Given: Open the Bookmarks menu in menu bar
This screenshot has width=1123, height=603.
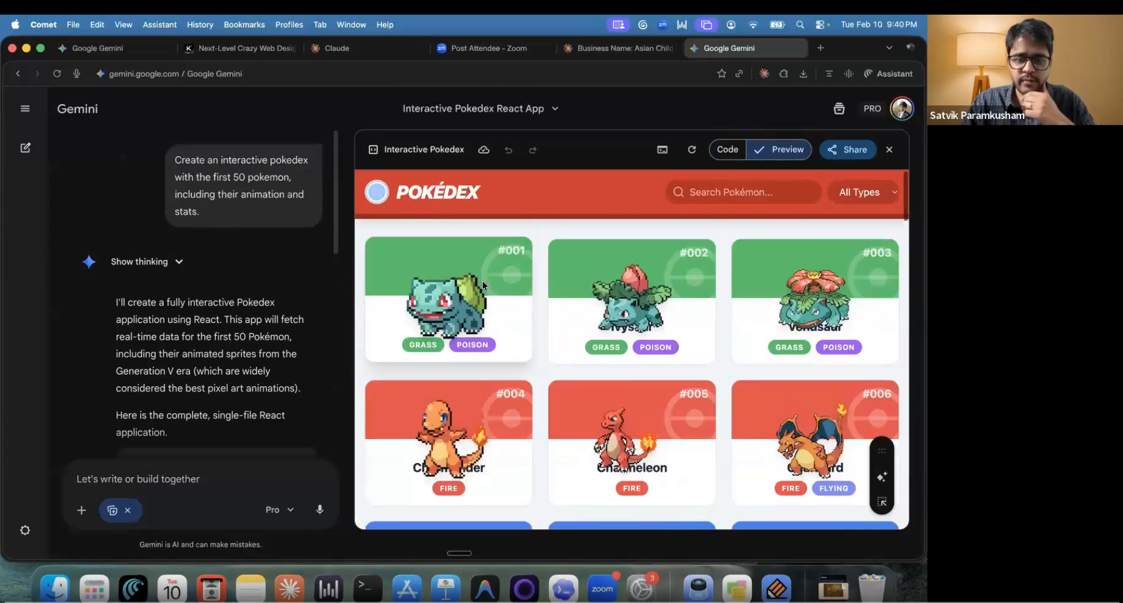Looking at the screenshot, I should [x=244, y=25].
